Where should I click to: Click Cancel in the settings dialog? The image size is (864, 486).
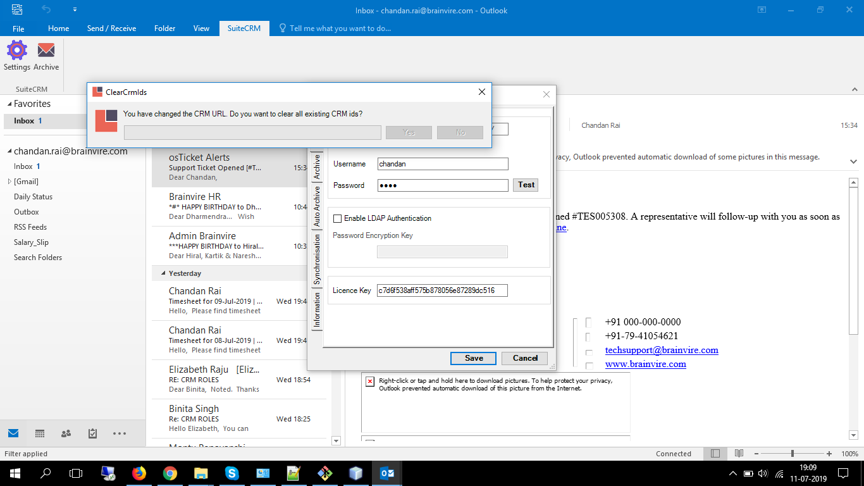[525, 358]
